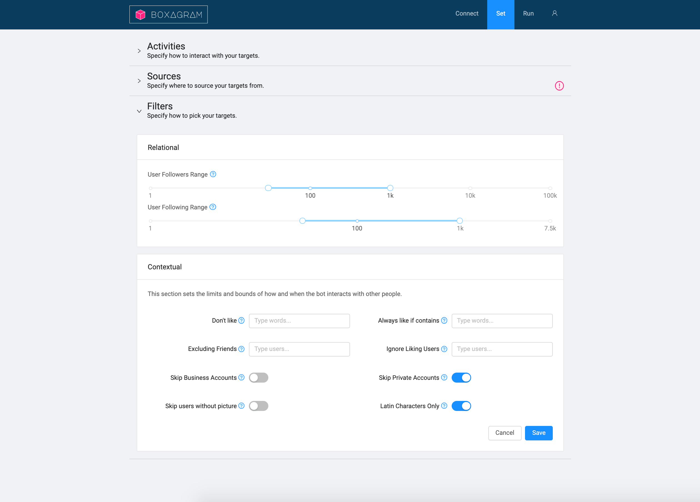Click the Ignore Liking Users help icon
The width and height of the screenshot is (700, 502).
[444, 349]
